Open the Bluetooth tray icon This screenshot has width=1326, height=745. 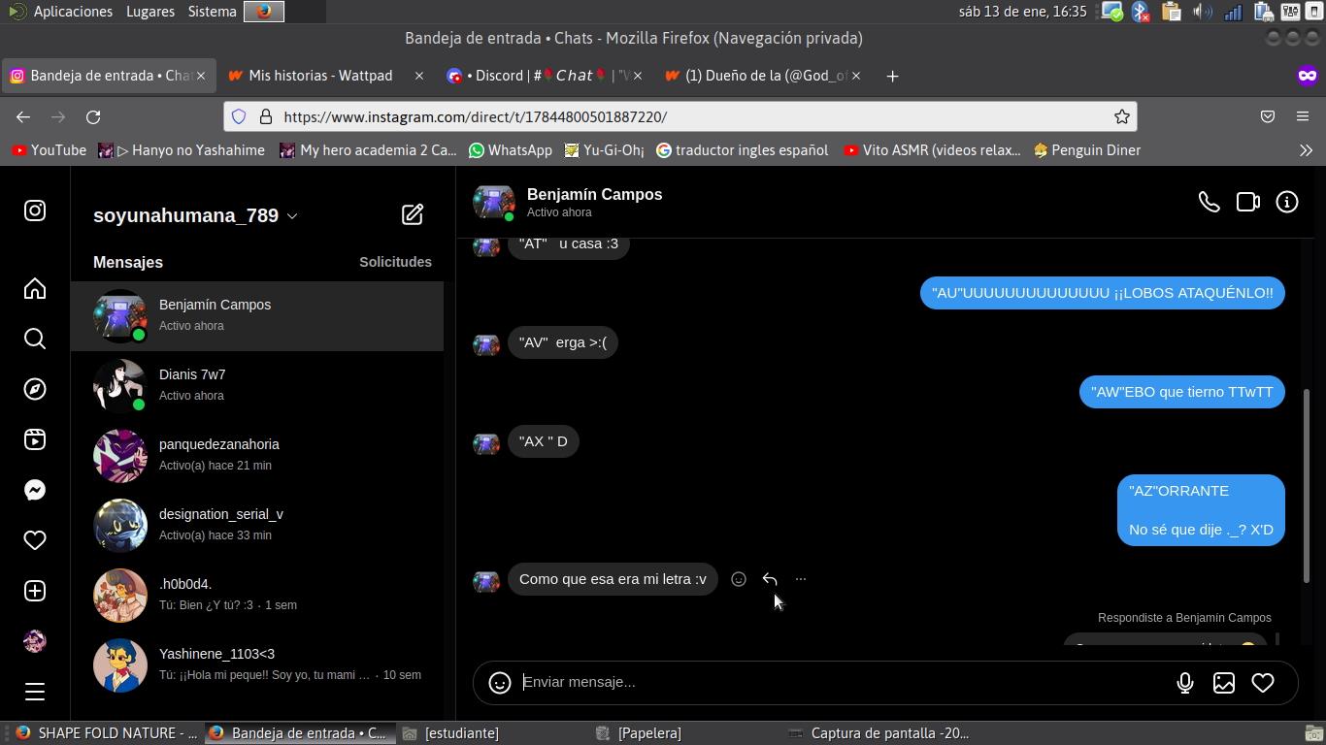[x=1141, y=12]
